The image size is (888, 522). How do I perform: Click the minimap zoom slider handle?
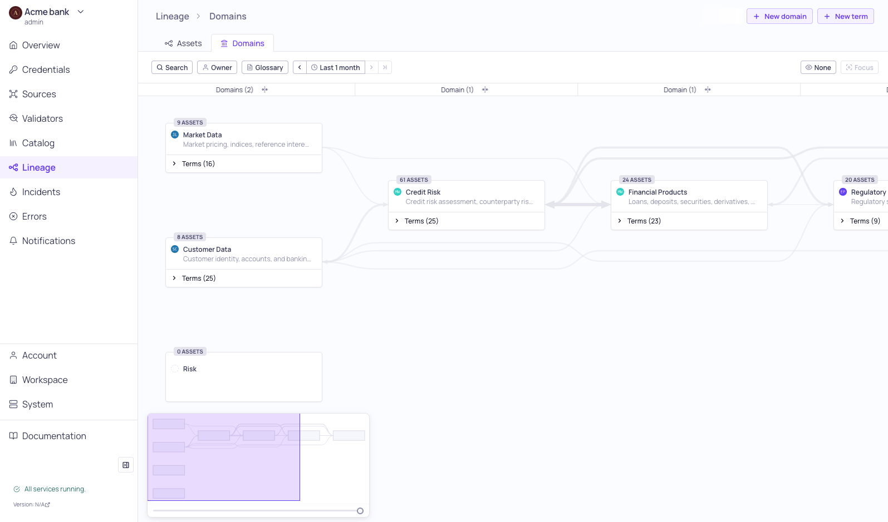[x=360, y=511]
